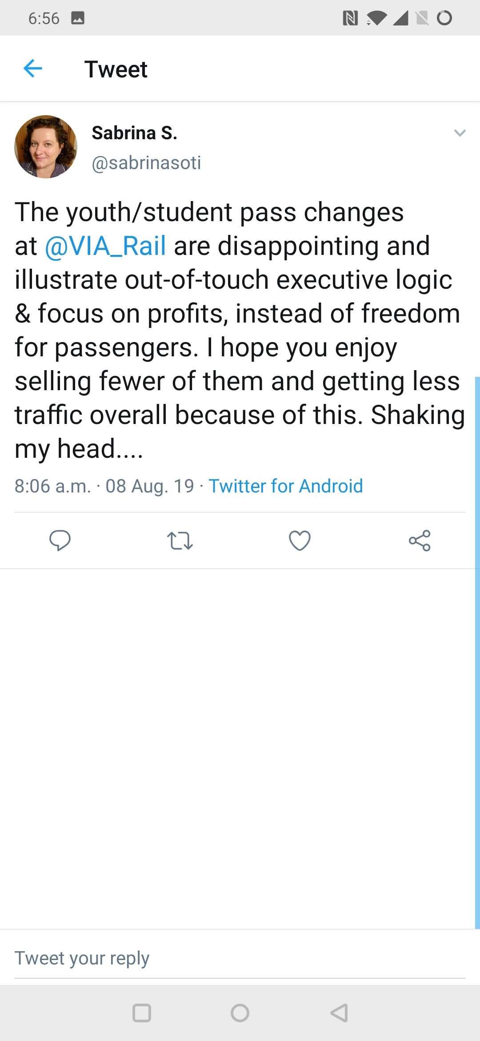The width and height of the screenshot is (480, 1041).
Task: Tap the image notification icon in status bar
Action: tap(78, 18)
